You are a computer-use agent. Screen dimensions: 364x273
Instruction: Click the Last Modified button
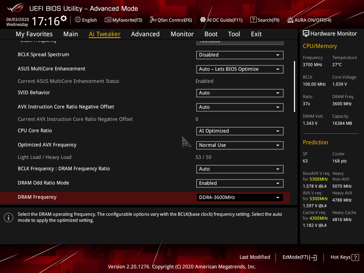pyautogui.click(x=255, y=257)
